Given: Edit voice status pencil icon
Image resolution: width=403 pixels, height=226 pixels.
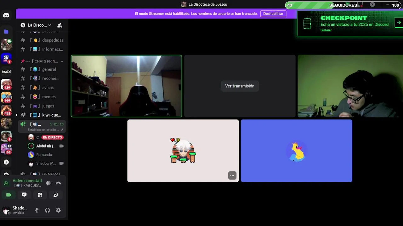Looking at the screenshot, I should point(62,130).
